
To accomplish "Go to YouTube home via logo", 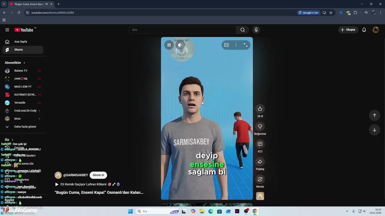I will pyautogui.click(x=24, y=30).
